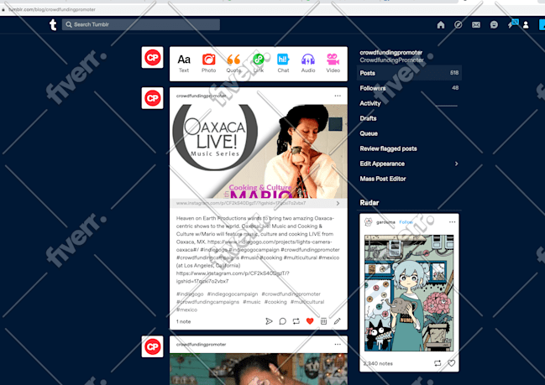Click the arrow on the Instagram link bar
This screenshot has width=545, height=385.
[338, 203]
